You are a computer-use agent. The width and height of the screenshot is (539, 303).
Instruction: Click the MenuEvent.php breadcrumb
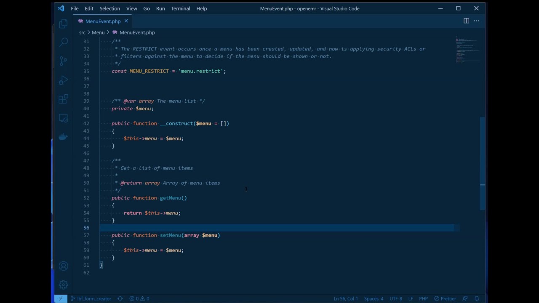[x=133, y=32]
